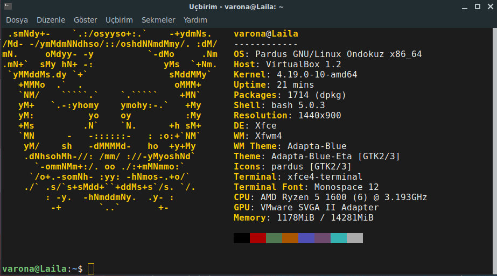Click the gray color block
This screenshot has width=497, height=276.
tap(355, 238)
